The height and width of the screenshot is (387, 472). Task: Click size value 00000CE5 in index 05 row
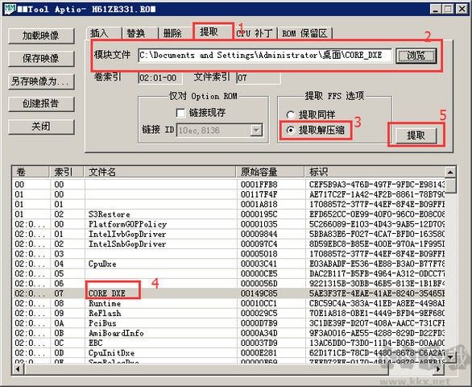tap(259, 274)
